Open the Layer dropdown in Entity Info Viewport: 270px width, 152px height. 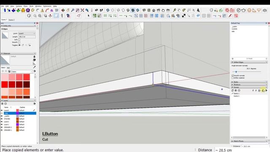(27, 33)
